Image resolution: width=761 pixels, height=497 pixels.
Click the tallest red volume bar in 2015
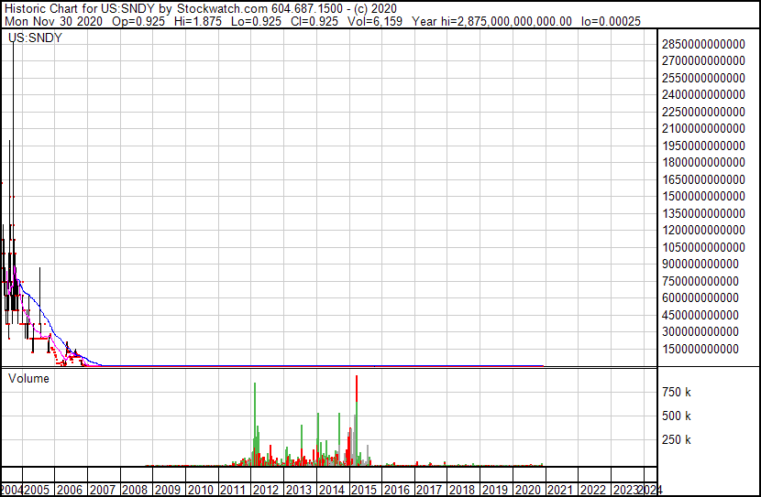357,388
